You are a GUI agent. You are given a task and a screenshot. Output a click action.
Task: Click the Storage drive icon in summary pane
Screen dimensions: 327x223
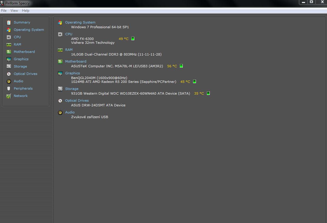pos(60,89)
